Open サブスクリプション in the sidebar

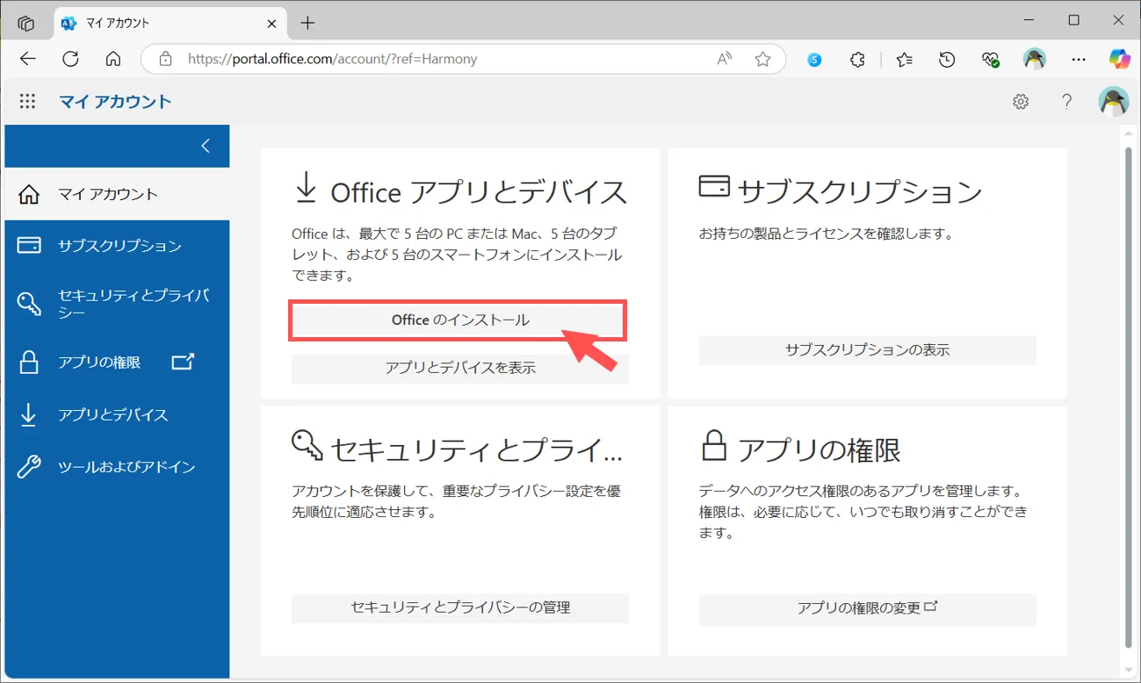coord(117,246)
